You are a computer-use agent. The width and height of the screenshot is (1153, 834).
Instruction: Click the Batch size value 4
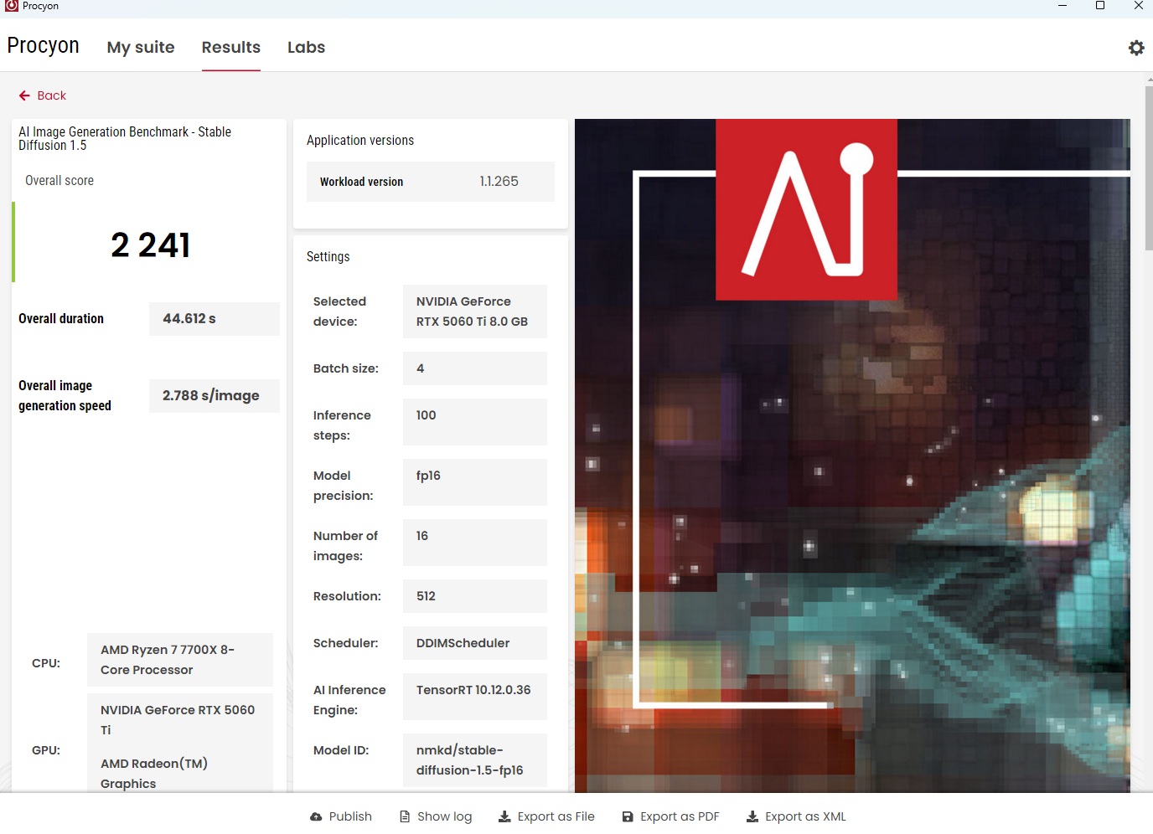tap(475, 368)
